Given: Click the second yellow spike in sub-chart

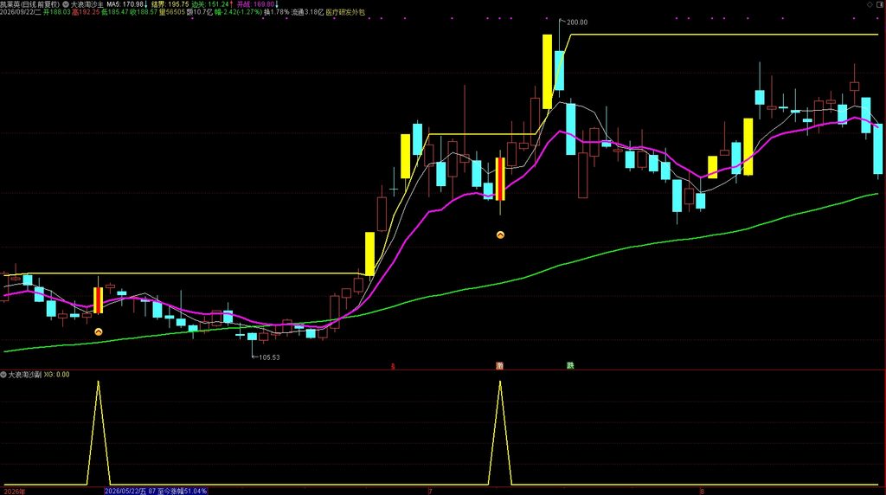Looking at the screenshot, I should pyautogui.click(x=500, y=433).
